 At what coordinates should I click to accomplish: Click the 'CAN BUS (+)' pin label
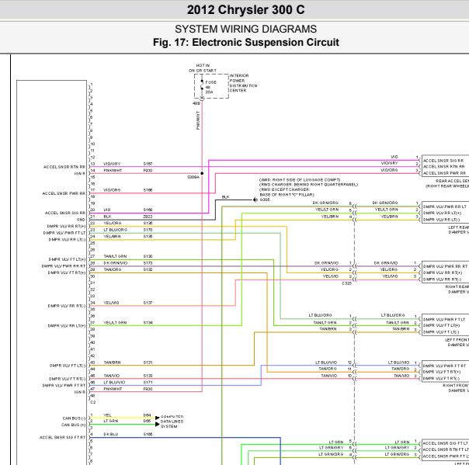tap(74, 425)
